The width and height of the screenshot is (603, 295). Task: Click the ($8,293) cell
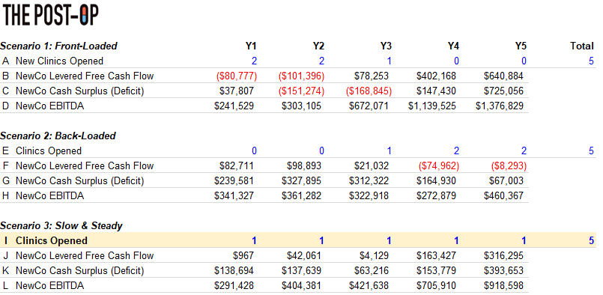(509, 165)
